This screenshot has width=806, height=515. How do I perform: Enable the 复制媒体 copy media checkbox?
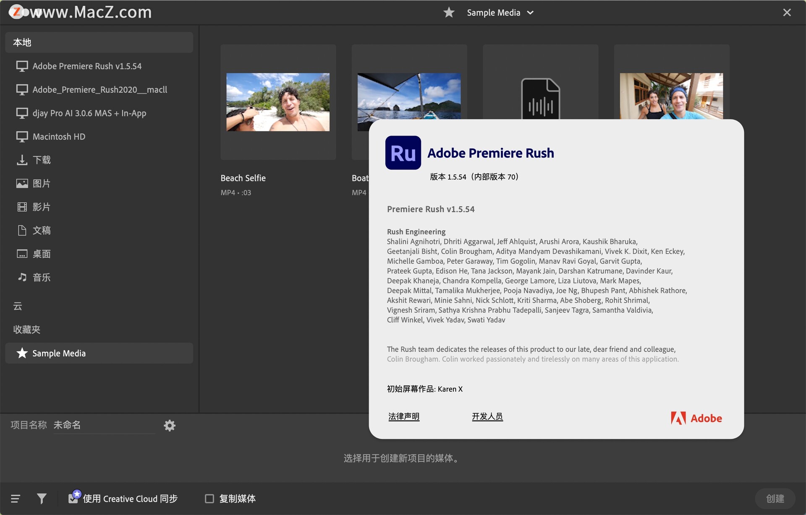pyautogui.click(x=209, y=499)
